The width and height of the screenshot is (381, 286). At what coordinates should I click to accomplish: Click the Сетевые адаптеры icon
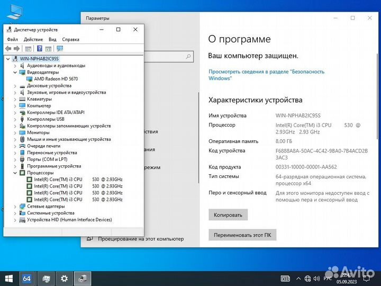[22, 206]
